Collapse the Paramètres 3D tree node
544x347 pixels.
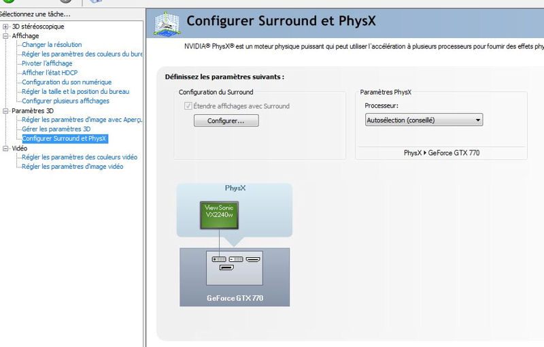[5, 111]
